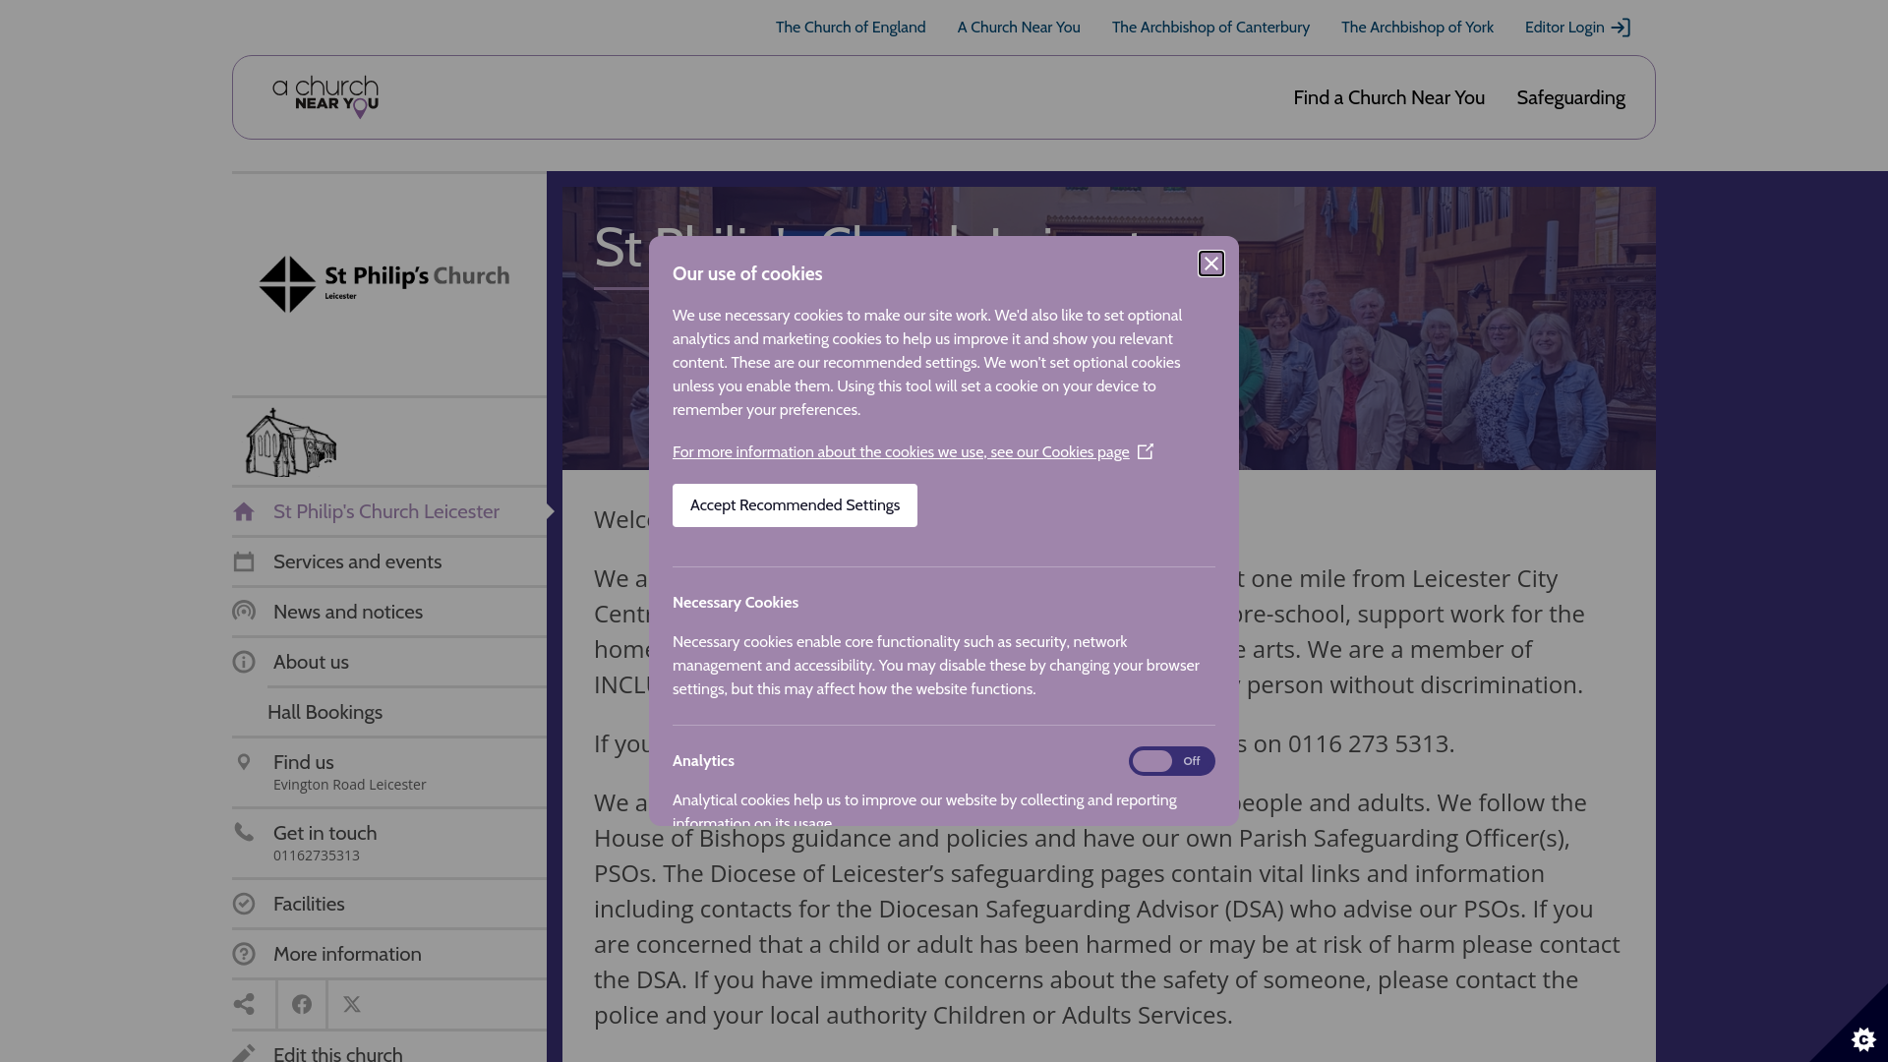Open Find us Evington Road
Viewport: 1888px width, 1062px height.
(x=389, y=773)
